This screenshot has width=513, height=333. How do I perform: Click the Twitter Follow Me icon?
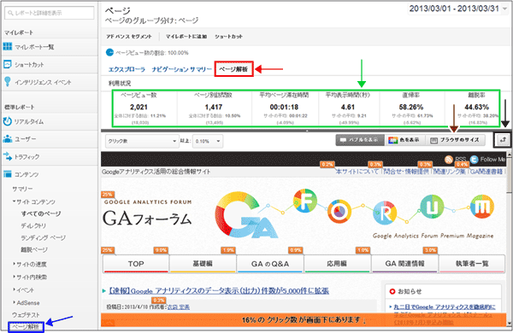pos(474,160)
